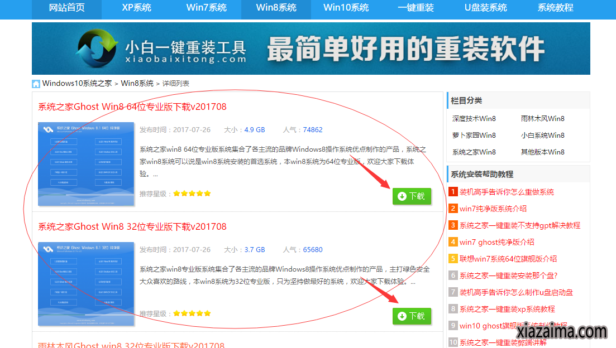This screenshot has width=616, height=348.
Task: Click rank number 2 badge
Action: pos(453,209)
